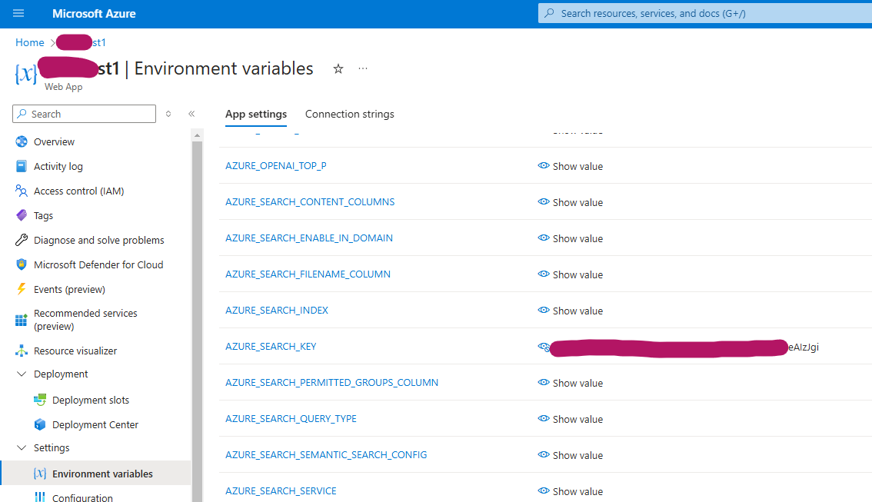This screenshot has width=872, height=502.
Task: Open Access control (IAM)
Action: pos(79,191)
